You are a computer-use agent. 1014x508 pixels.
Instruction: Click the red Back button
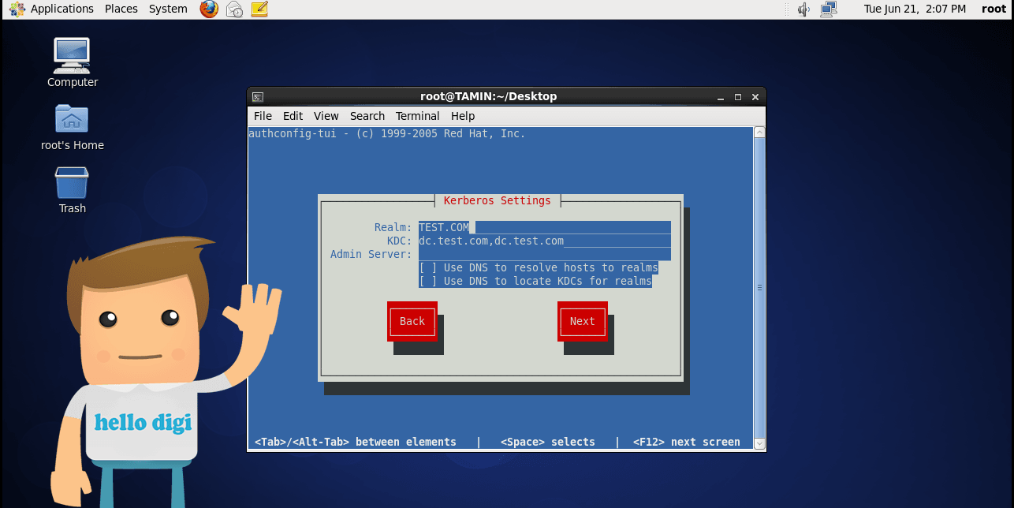point(412,321)
